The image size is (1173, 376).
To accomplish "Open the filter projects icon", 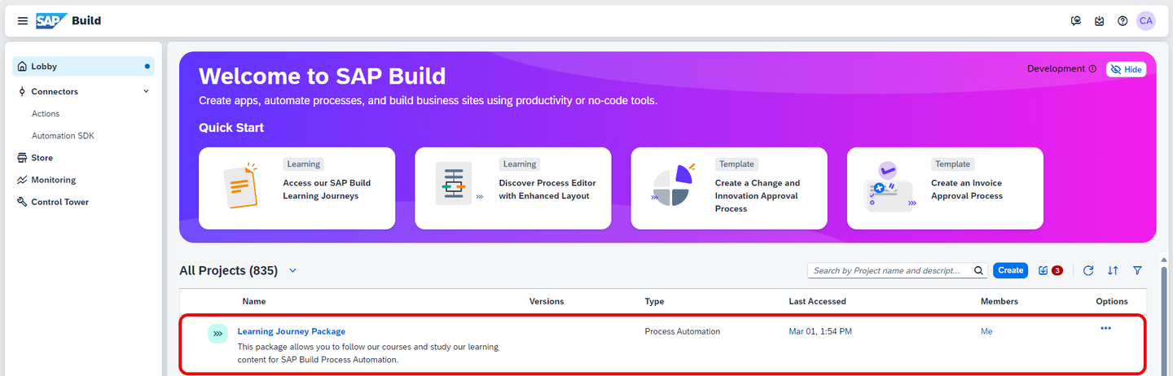I will (x=1137, y=270).
